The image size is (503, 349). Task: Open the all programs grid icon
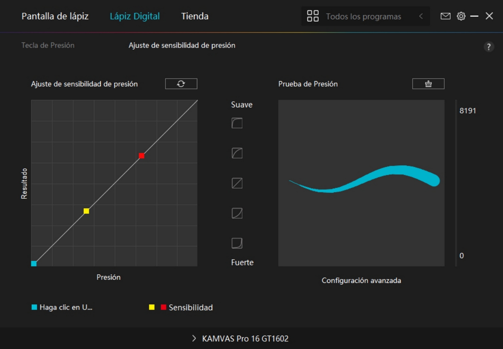(x=313, y=16)
